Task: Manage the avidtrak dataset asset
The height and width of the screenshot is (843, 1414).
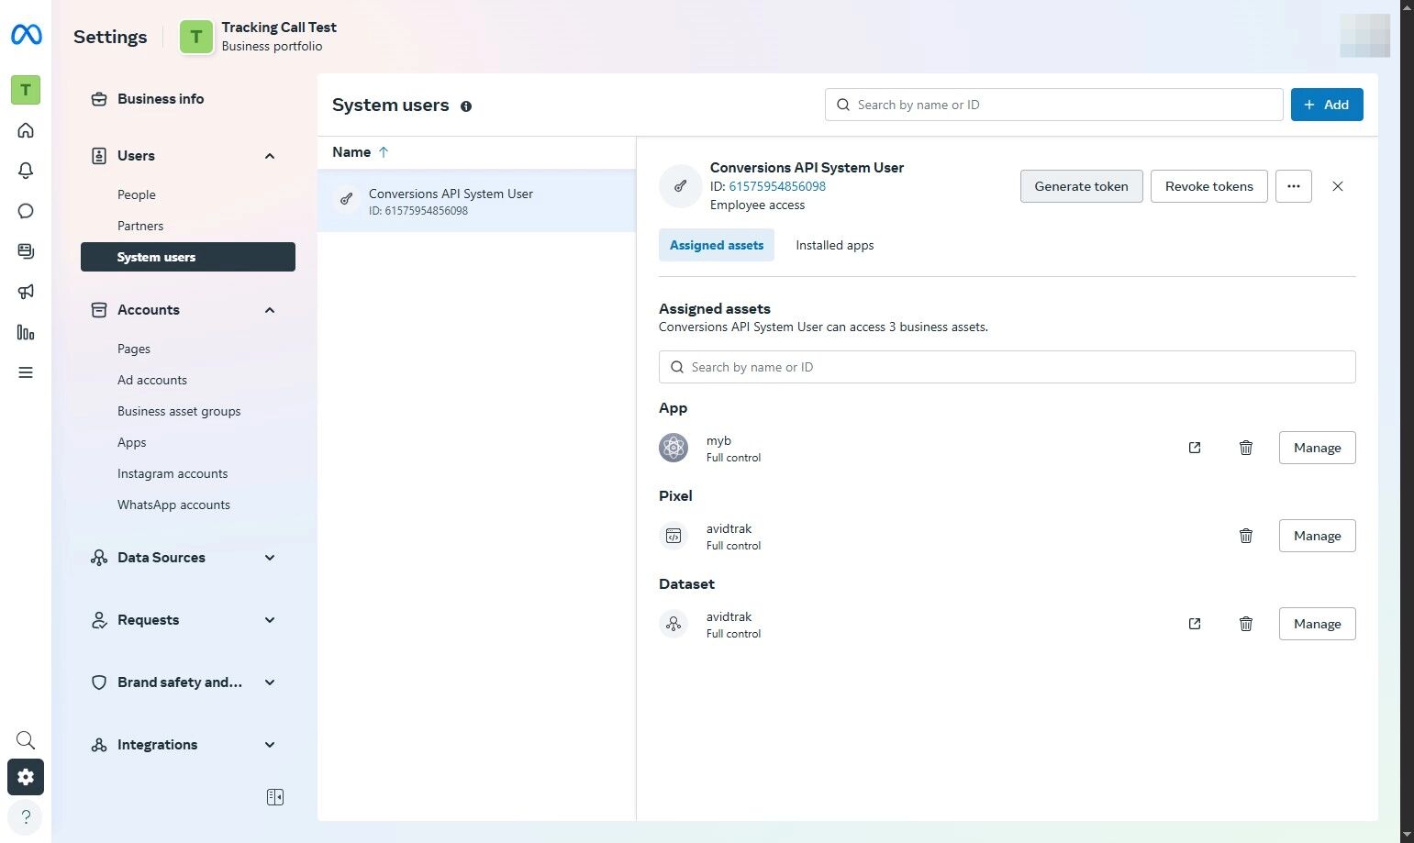Action: pos(1318,624)
